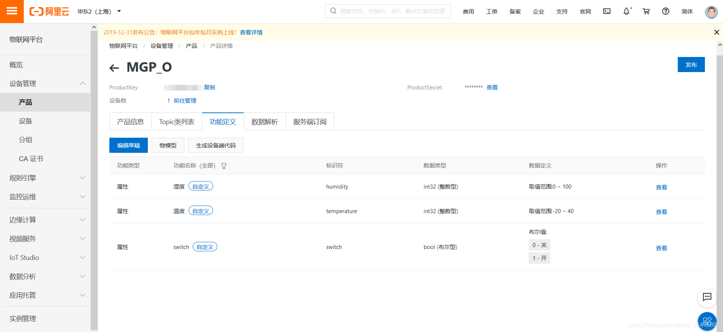Open the chat feedback bubble

click(707, 297)
